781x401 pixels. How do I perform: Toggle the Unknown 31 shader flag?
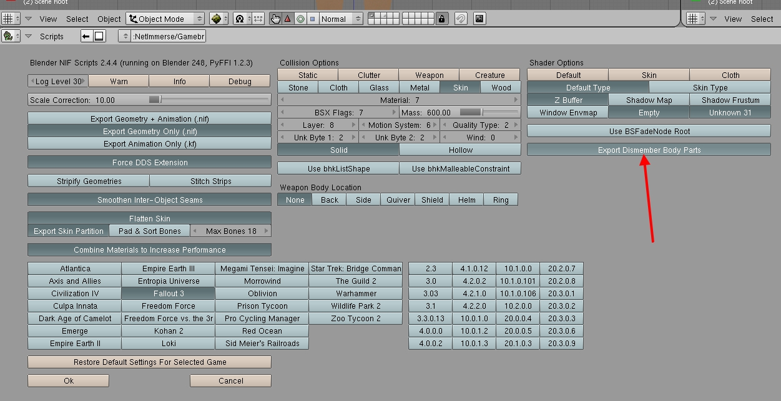coord(730,112)
